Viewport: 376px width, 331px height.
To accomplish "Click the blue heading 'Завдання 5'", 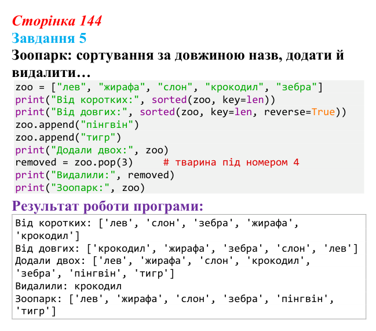I will point(49,38).
